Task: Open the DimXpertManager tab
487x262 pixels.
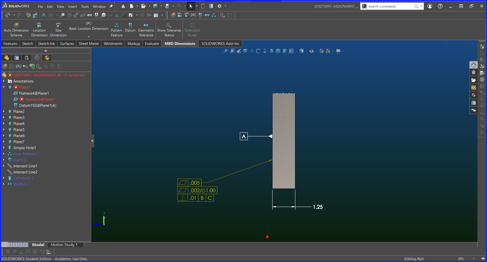Action: click(37, 58)
